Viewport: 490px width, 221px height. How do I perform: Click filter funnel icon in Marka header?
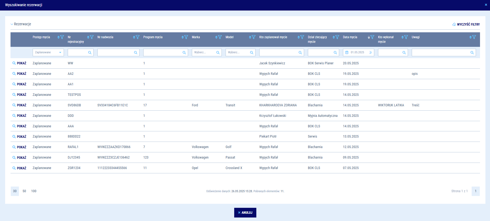(220, 37)
